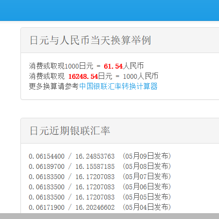Screen dimensions: 219x219
Task: Select the red value 16248.54
Action: (x=83, y=76)
